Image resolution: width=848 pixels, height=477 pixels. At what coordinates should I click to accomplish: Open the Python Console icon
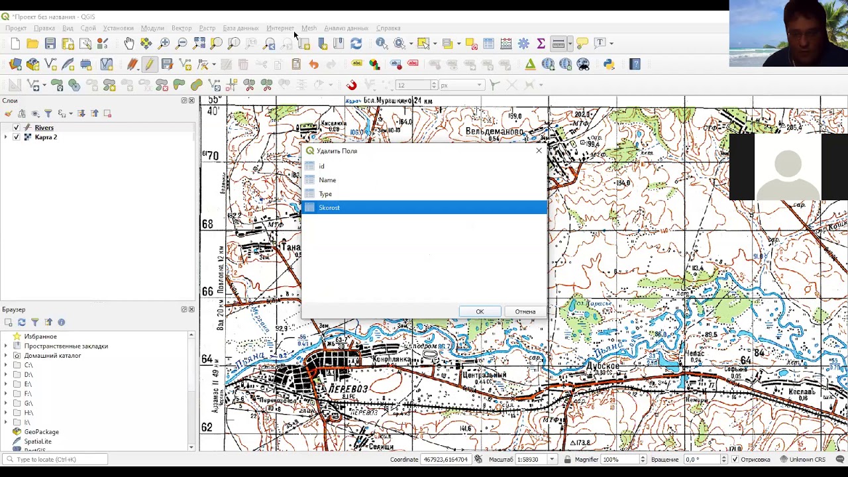click(609, 64)
